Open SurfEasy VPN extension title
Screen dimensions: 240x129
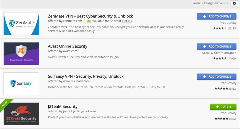click(x=86, y=76)
